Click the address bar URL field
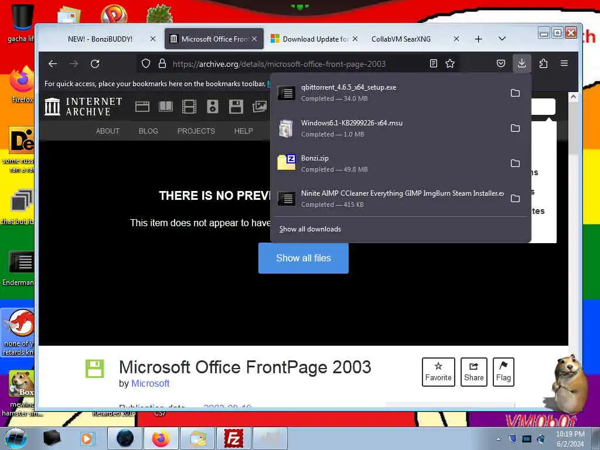Screen dimensions: 600x450 point(278,64)
